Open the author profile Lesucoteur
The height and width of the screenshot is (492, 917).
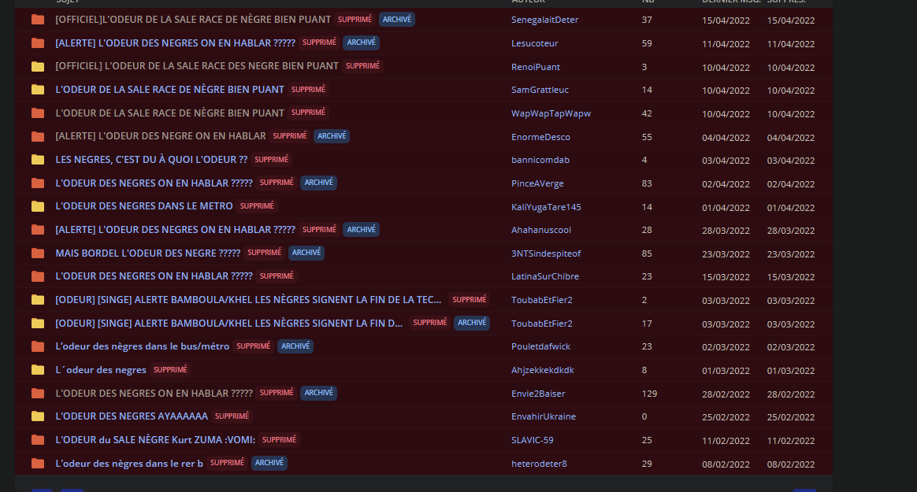point(535,43)
